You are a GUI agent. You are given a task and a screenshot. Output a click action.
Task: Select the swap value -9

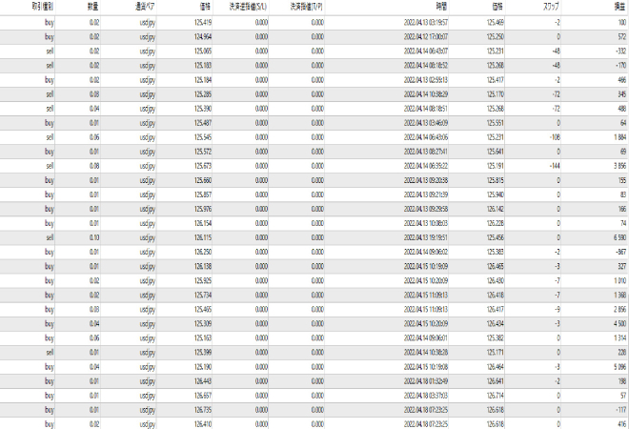pyautogui.click(x=558, y=310)
